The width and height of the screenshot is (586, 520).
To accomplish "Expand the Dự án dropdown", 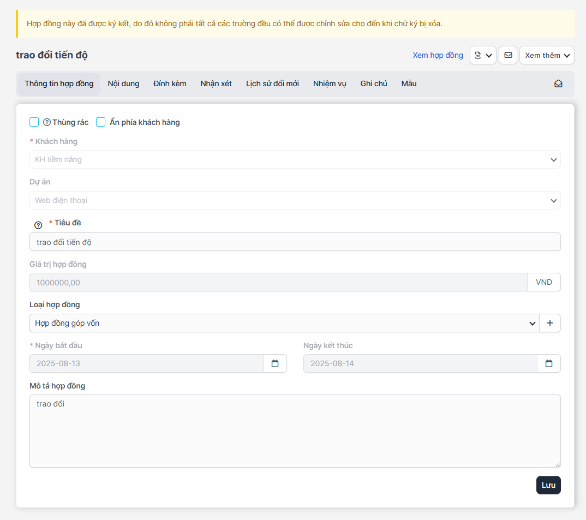I will point(295,200).
